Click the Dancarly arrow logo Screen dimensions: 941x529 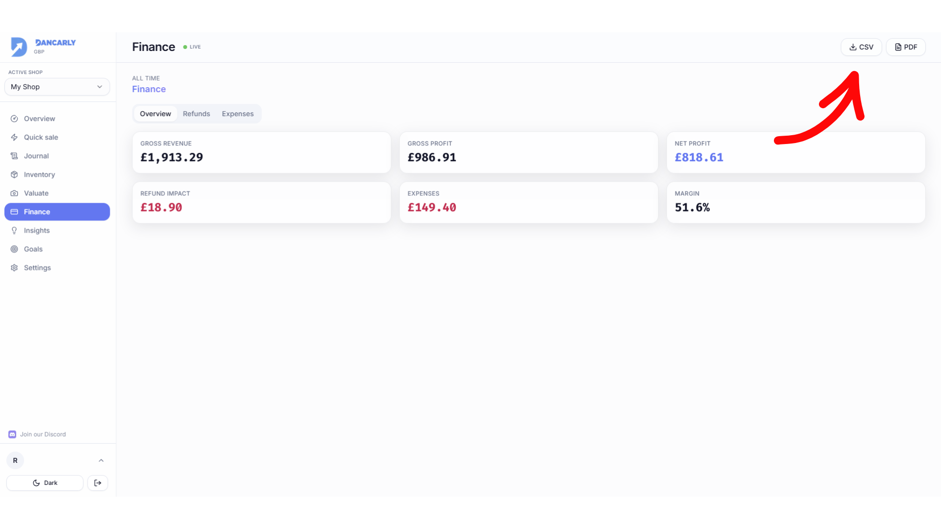[x=19, y=47]
